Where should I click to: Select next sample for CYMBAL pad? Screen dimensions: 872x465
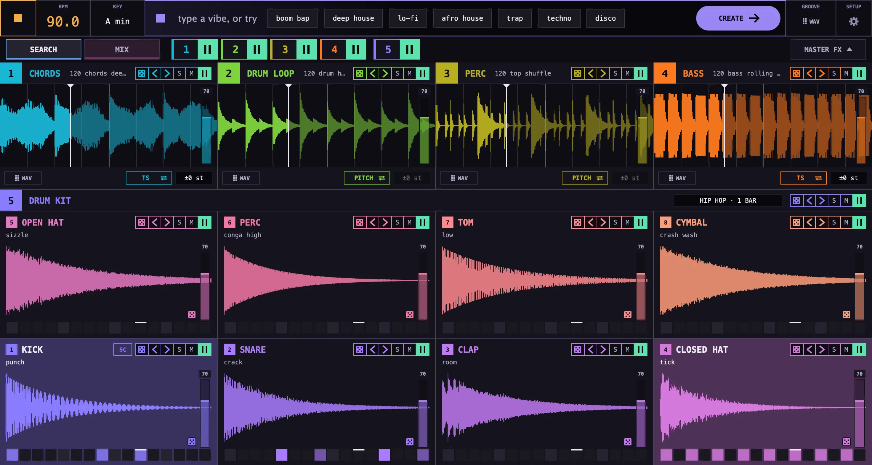coord(822,222)
